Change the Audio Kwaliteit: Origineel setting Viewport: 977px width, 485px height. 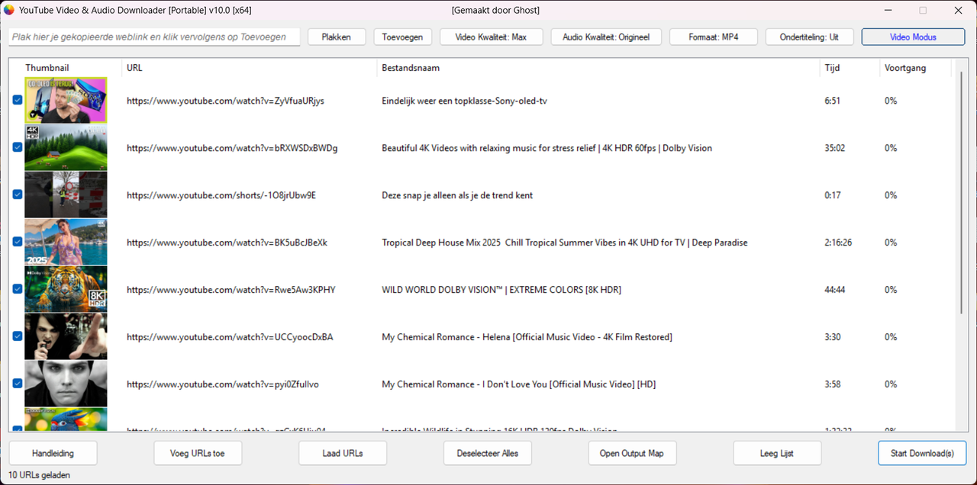click(x=606, y=37)
